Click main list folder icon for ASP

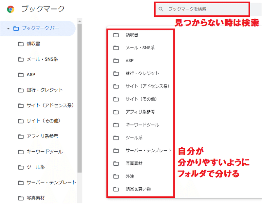(x=116, y=61)
